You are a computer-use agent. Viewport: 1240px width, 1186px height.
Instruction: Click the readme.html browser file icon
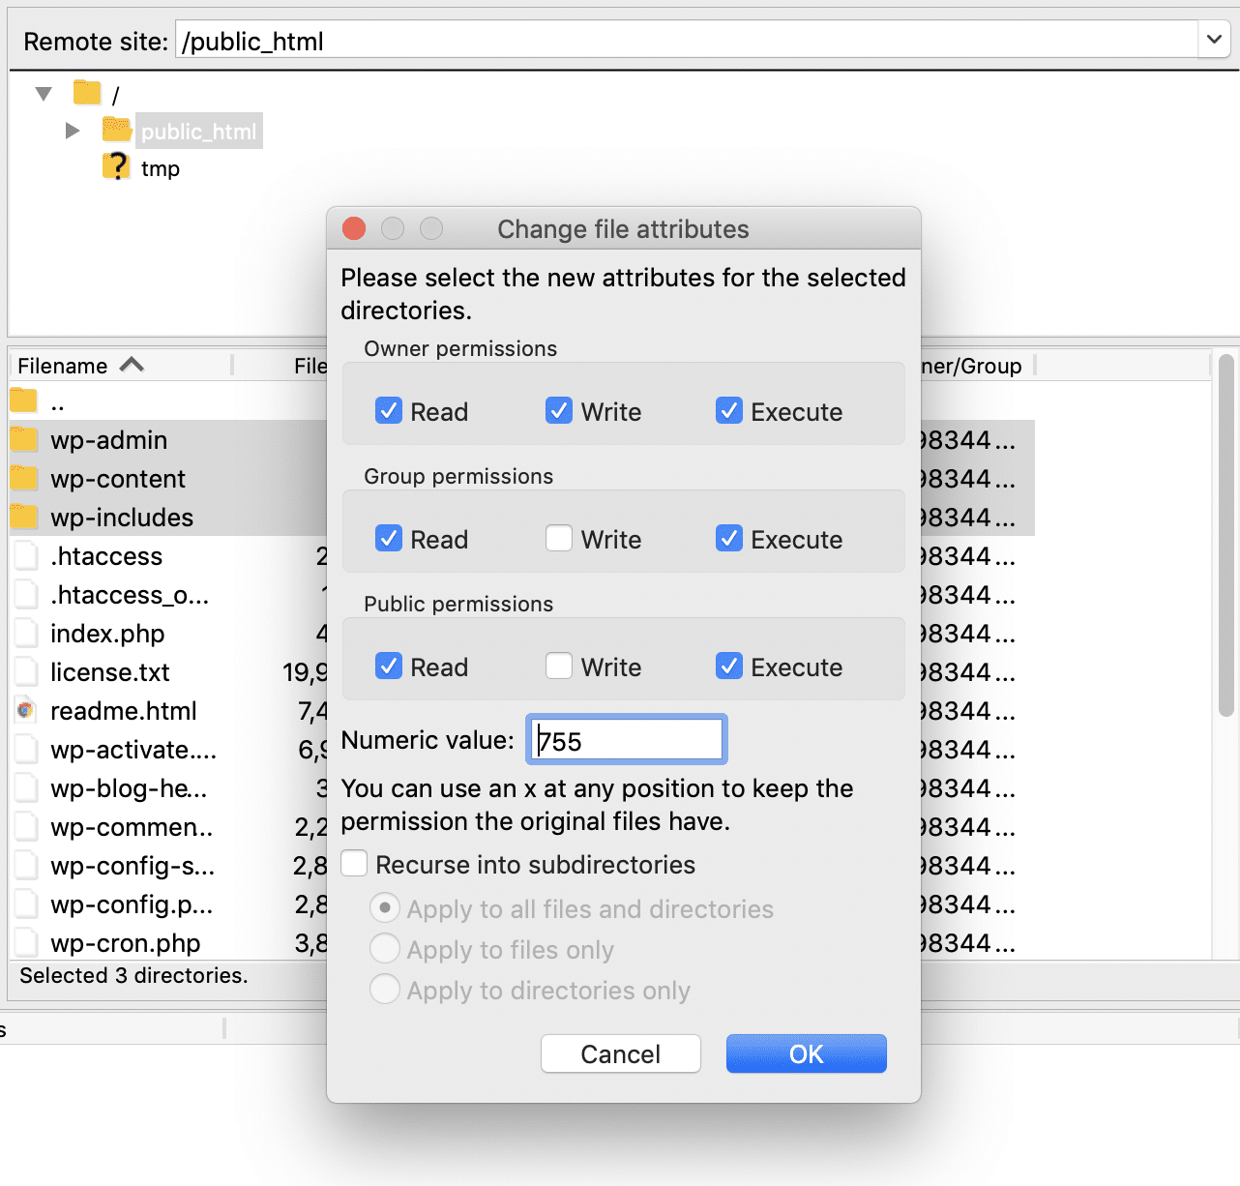pos(25,710)
